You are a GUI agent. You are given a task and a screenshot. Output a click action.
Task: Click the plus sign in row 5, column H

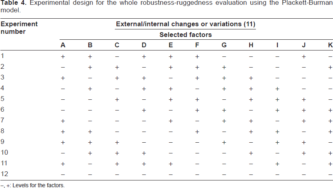tap(251, 100)
